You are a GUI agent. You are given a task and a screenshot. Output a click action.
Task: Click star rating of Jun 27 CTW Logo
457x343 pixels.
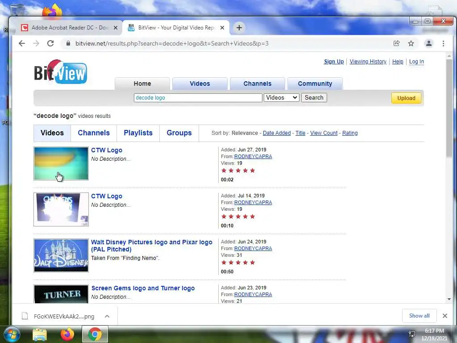[238, 171]
